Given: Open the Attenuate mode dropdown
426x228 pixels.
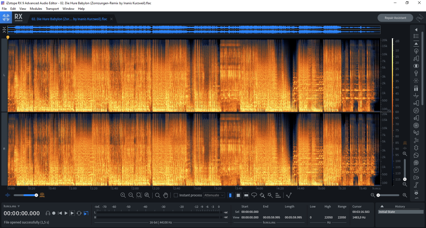Looking at the screenshot, I should coord(214,195).
